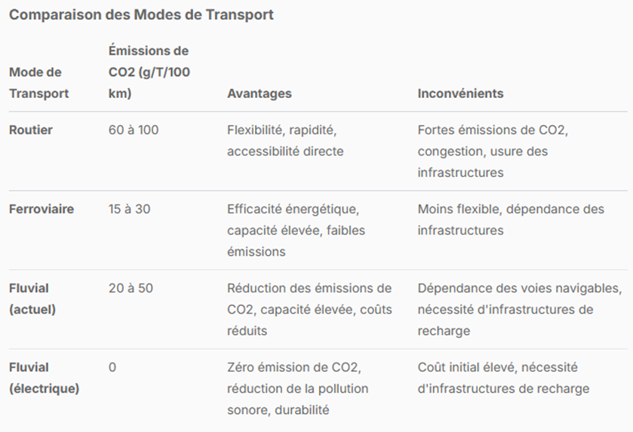
Task: Select the "Moins flexible" drawbacks cell
Action: tap(511, 219)
